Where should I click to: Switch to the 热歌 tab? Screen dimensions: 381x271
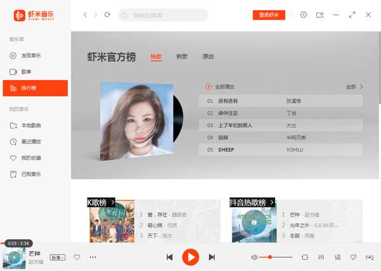[156, 57]
